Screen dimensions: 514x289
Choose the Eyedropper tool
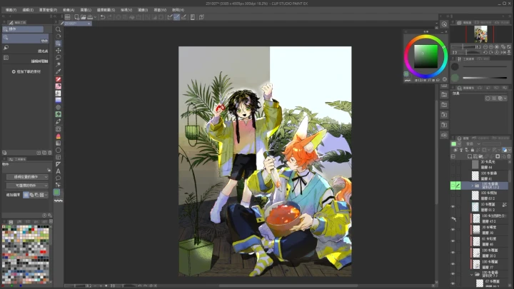pos(58,72)
